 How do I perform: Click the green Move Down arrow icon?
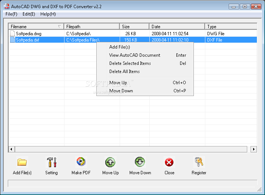[140, 162]
